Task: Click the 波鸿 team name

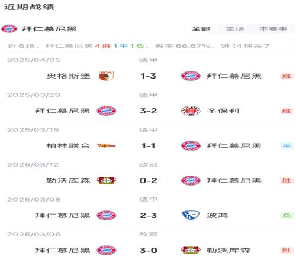Action: pyautogui.click(x=217, y=215)
